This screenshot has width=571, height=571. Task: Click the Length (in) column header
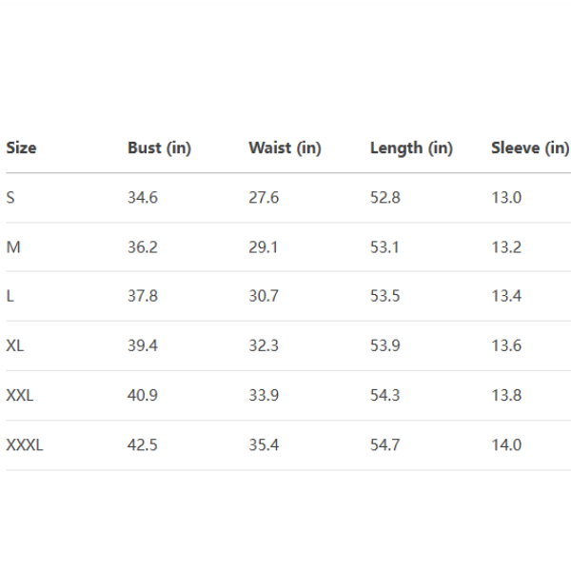(411, 148)
